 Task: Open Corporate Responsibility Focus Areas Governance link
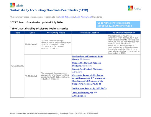(x=89, y=79)
